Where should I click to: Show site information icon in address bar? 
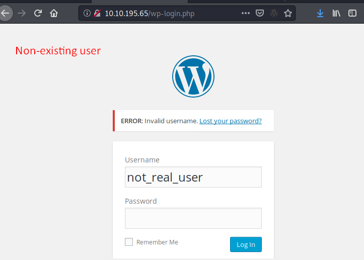87,13
